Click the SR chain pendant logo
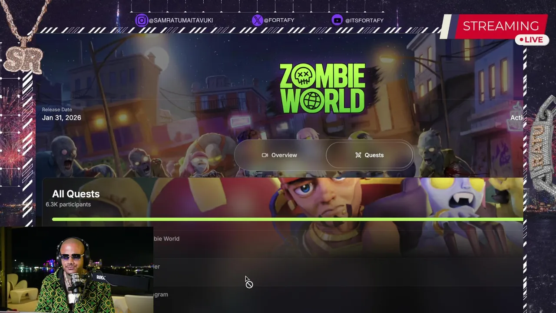The height and width of the screenshot is (313, 556). pos(23,60)
